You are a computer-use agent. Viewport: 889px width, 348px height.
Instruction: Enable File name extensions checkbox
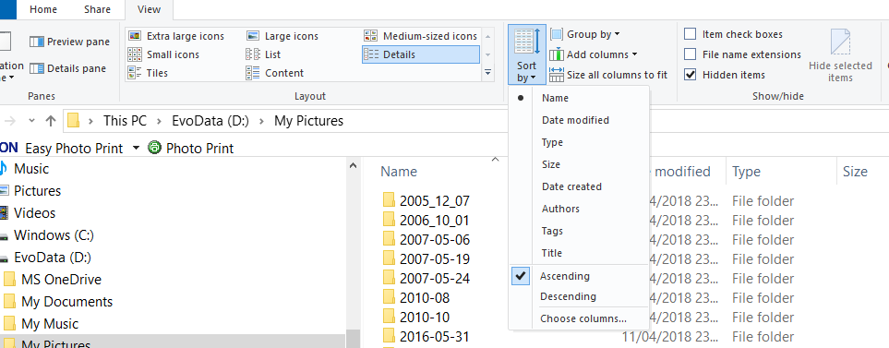tap(690, 54)
